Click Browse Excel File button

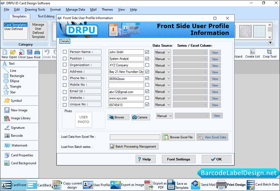pyautogui.click(x=178, y=137)
